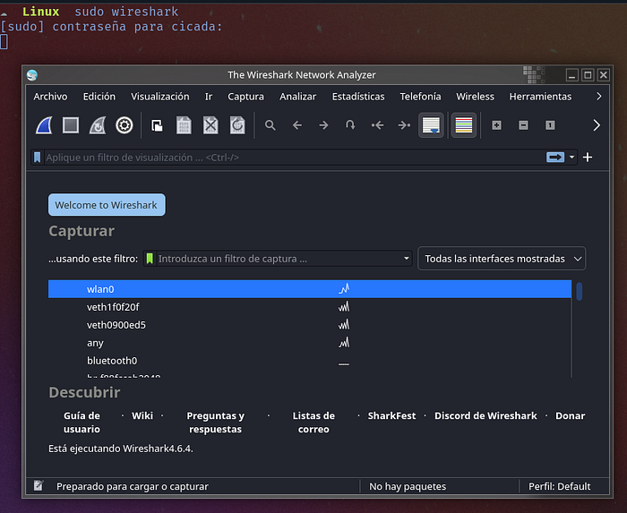Open the Wireless menu
This screenshot has height=513, width=627.
click(475, 97)
